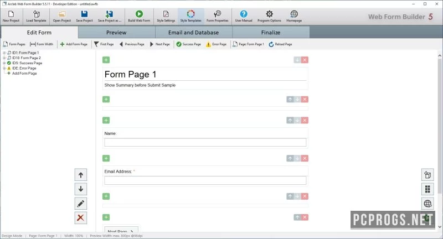The width and height of the screenshot is (443, 239).
Task: Click the green plus above the Name field
Action: (x=106, y=120)
